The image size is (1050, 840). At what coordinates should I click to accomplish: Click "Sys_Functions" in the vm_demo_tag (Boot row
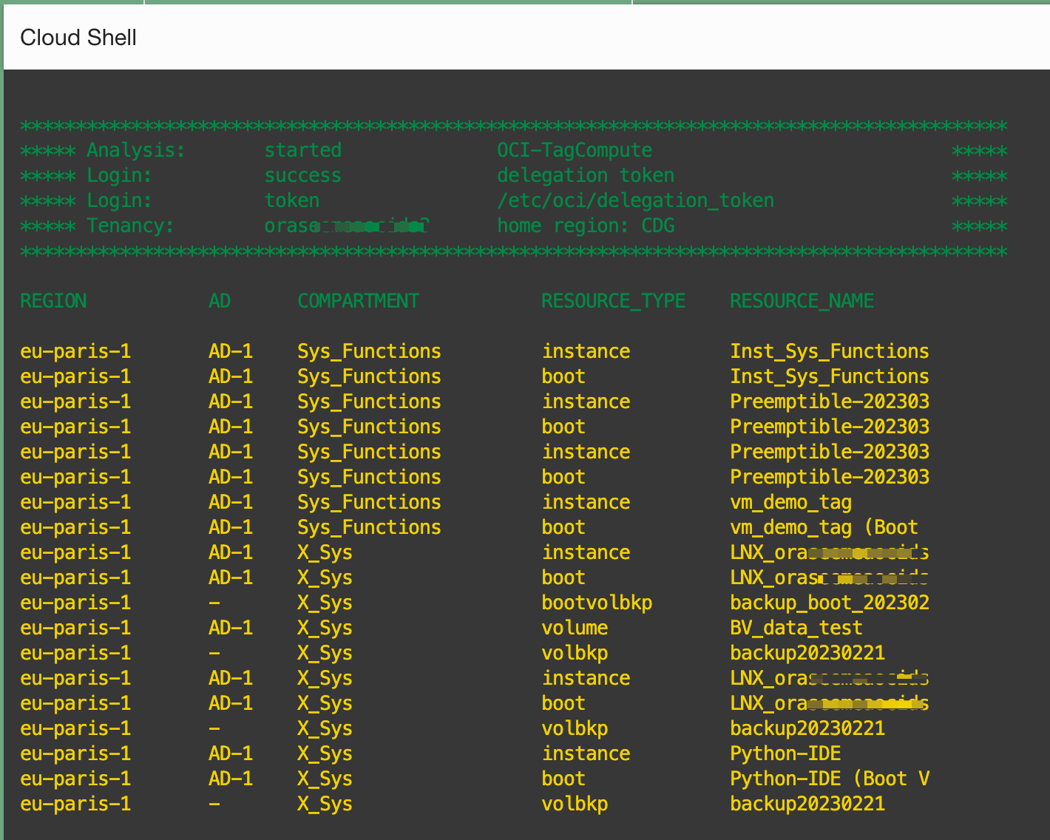point(369,527)
